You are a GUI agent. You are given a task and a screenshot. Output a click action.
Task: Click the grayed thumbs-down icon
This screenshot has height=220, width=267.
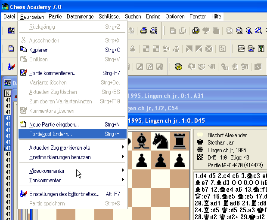click(x=191, y=66)
